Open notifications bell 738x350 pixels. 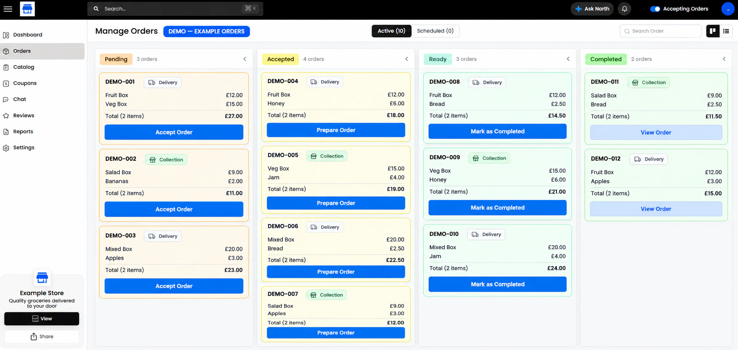[x=625, y=9]
